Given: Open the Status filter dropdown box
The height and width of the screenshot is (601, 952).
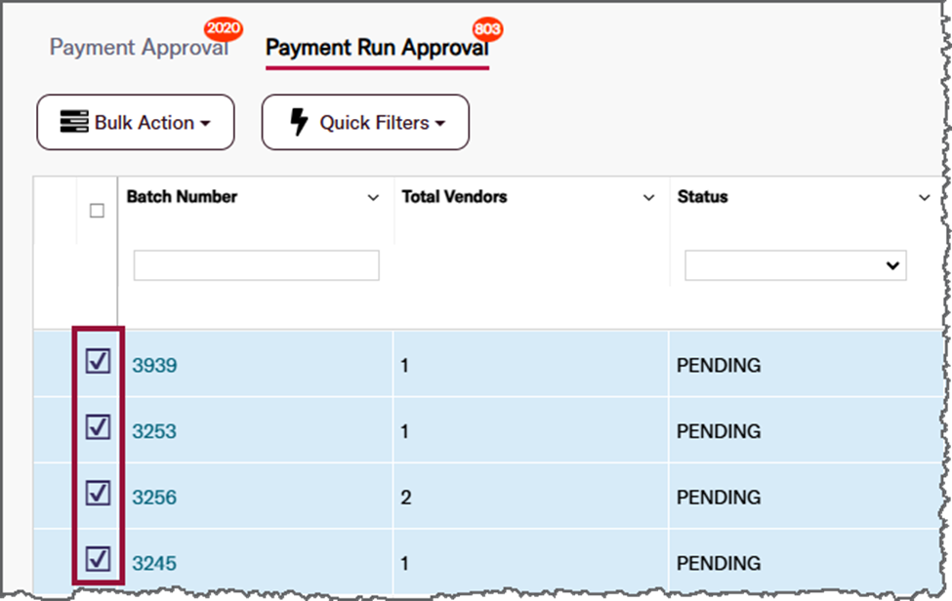Looking at the screenshot, I should pos(795,265).
